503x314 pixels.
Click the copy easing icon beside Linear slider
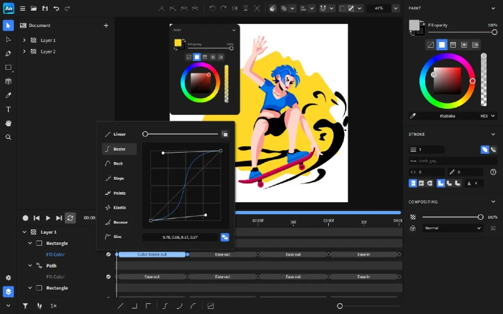225,134
